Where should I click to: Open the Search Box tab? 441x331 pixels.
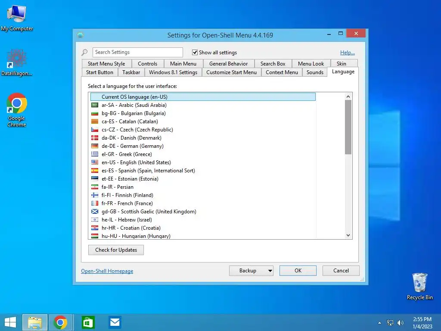[273, 64]
